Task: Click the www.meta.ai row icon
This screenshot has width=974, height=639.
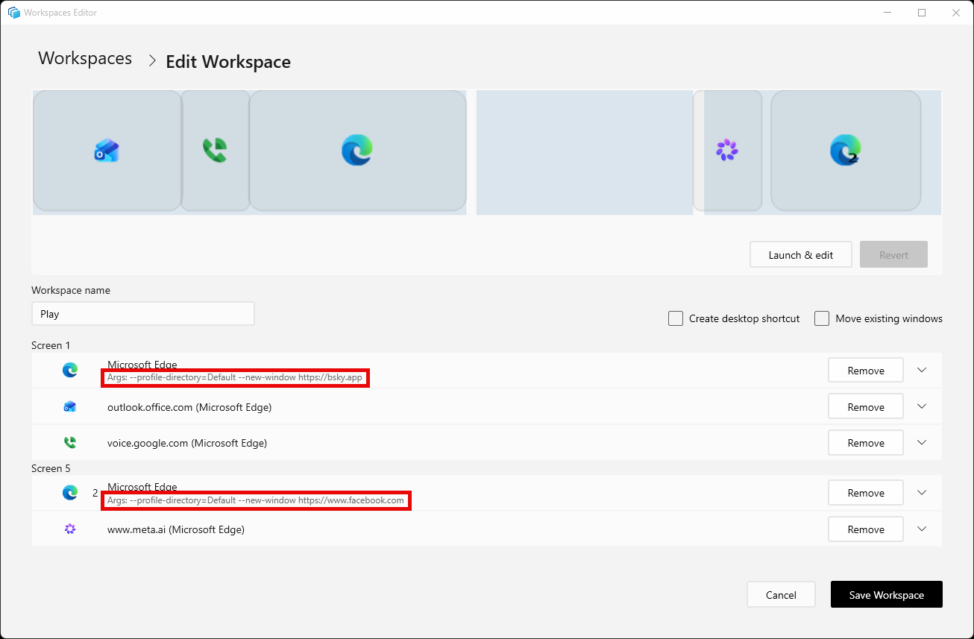Action: pyautogui.click(x=70, y=529)
